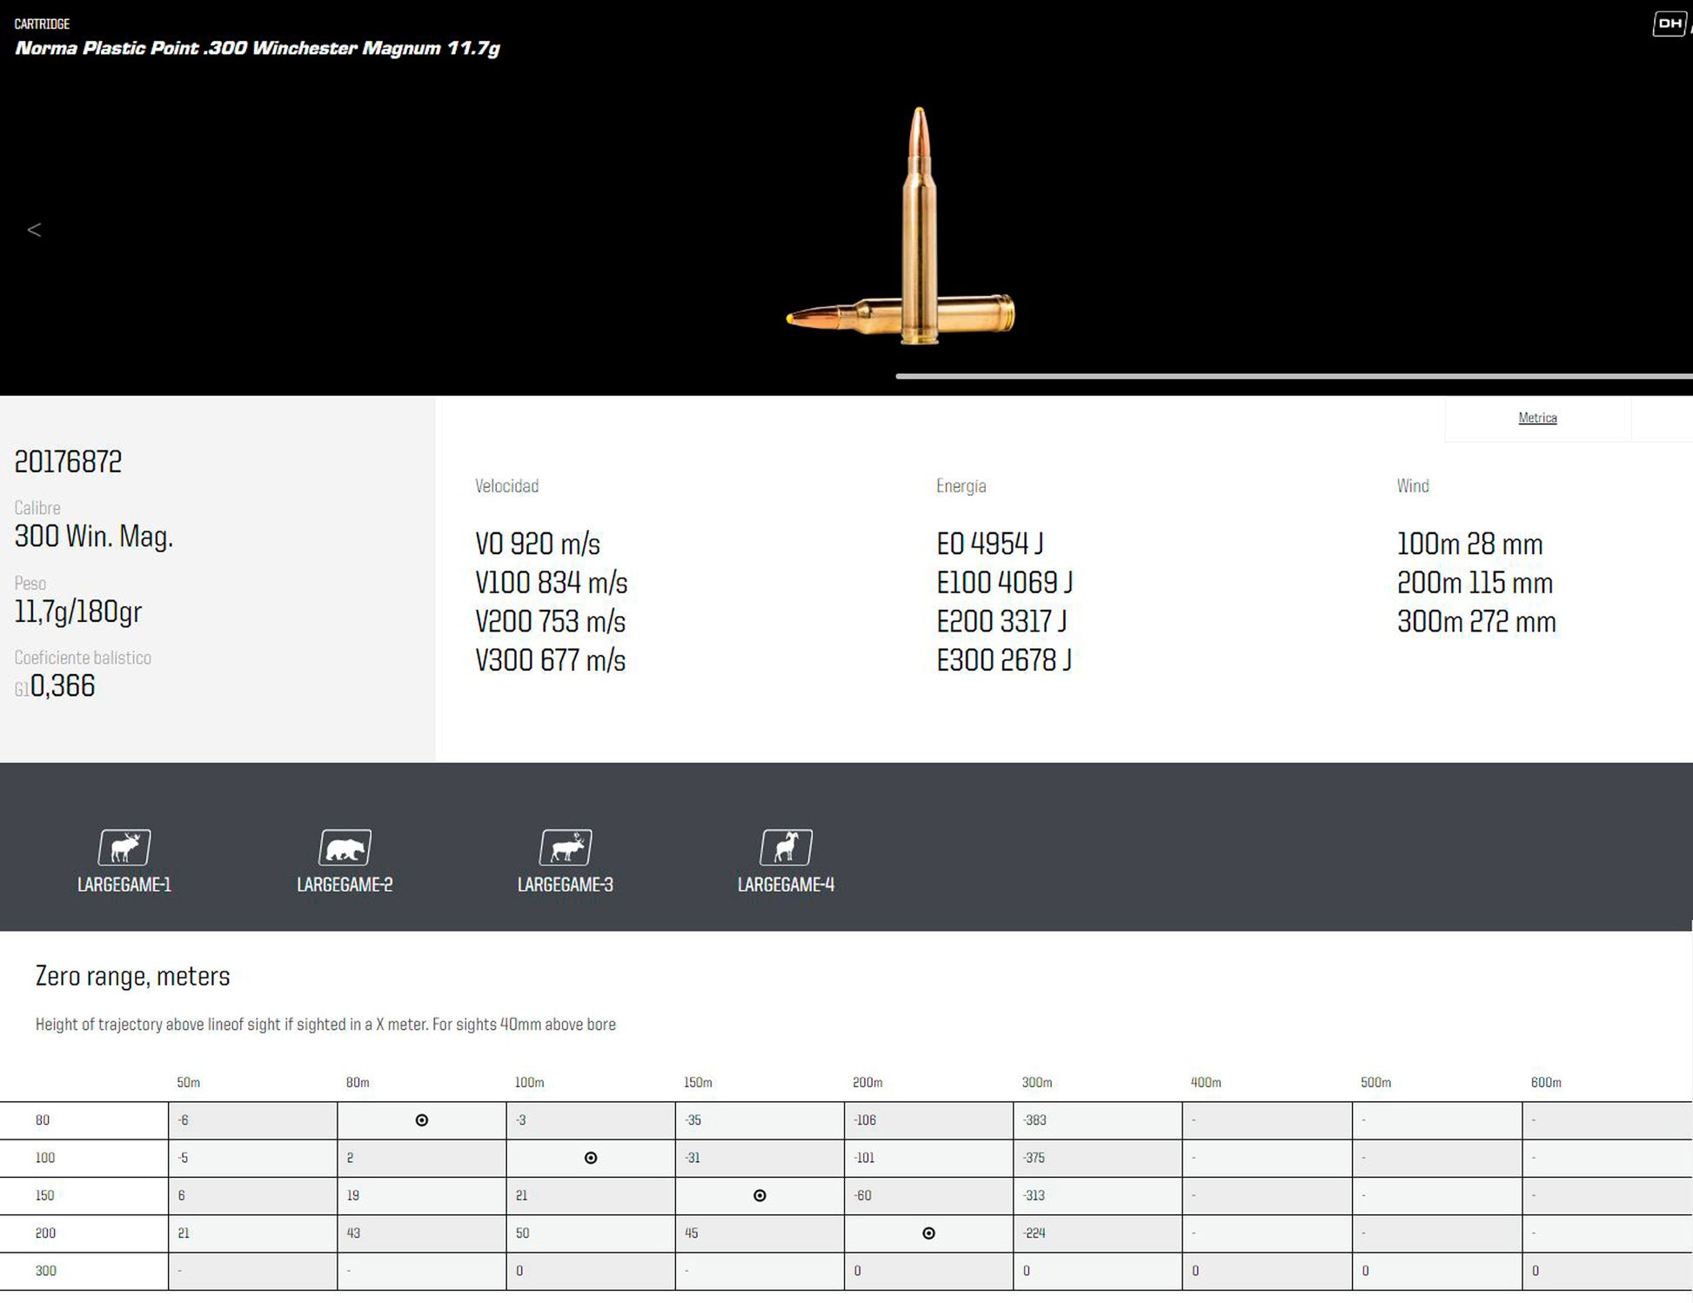The height and width of the screenshot is (1303, 1693).
Task: Select the LARGEGAME-2 bear icon
Action: tap(345, 847)
